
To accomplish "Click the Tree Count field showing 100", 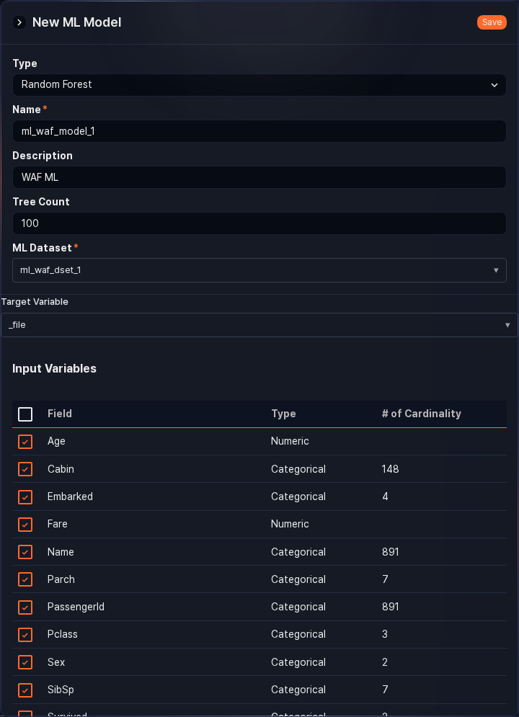I will coord(259,223).
